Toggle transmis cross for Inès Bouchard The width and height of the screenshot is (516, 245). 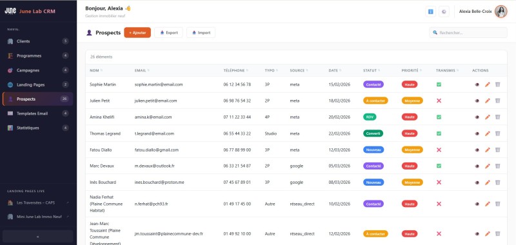click(439, 182)
